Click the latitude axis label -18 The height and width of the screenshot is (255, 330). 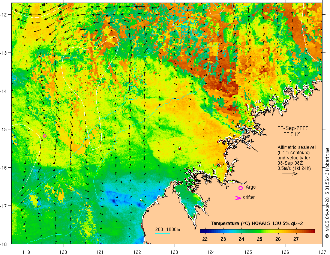4,244
